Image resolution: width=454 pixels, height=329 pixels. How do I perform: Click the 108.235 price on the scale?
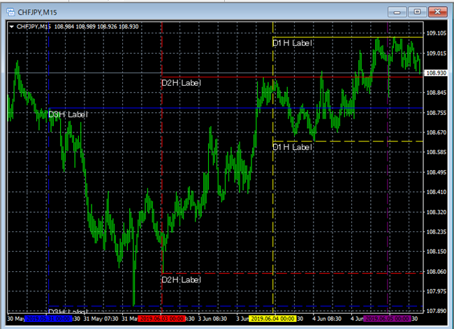point(437,232)
